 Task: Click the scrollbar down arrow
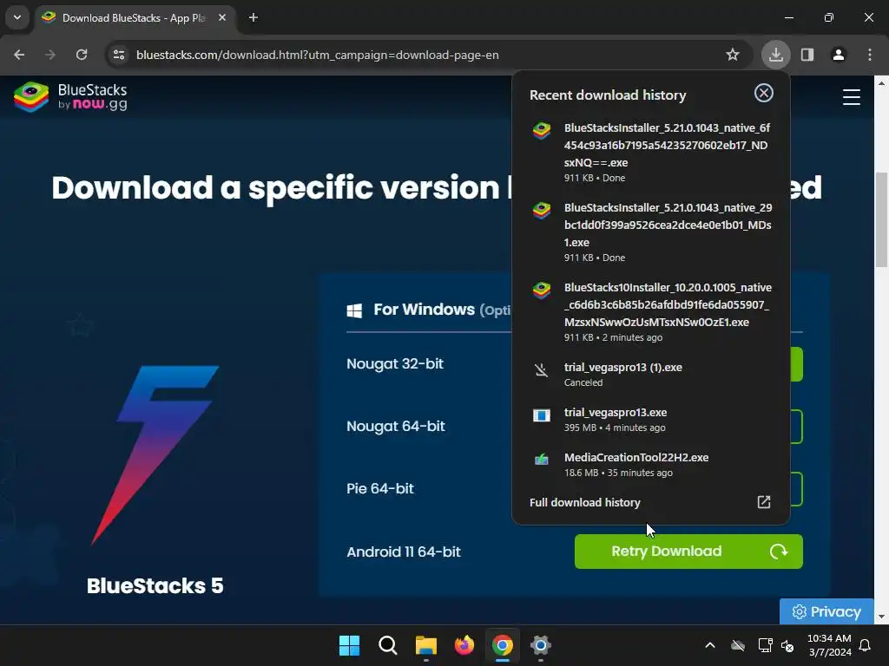pos(881,617)
